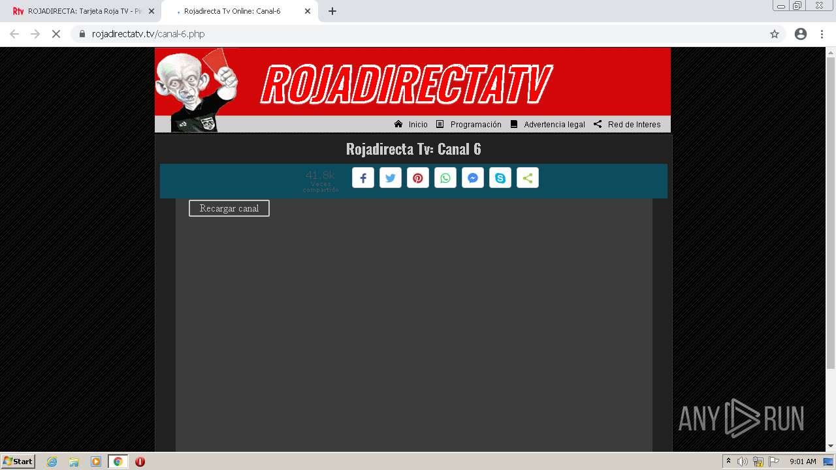This screenshot has width=836, height=470.
Task: Go to Inicio in the site menu
Action: [x=418, y=125]
